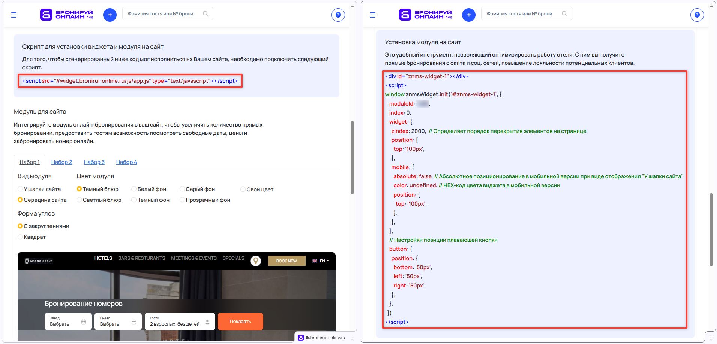Open the 'Заезд' check-in date picker
Image resolution: width=717 pixels, height=344 pixels.
[x=68, y=322]
